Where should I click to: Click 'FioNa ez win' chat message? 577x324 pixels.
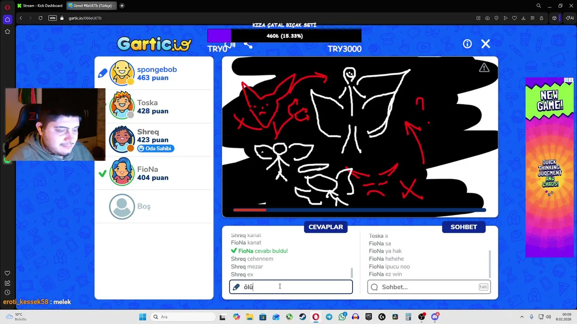tap(385, 274)
